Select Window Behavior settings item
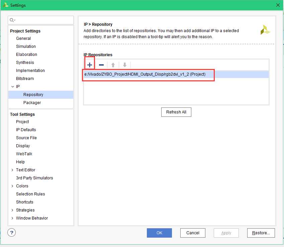 (x=32, y=218)
